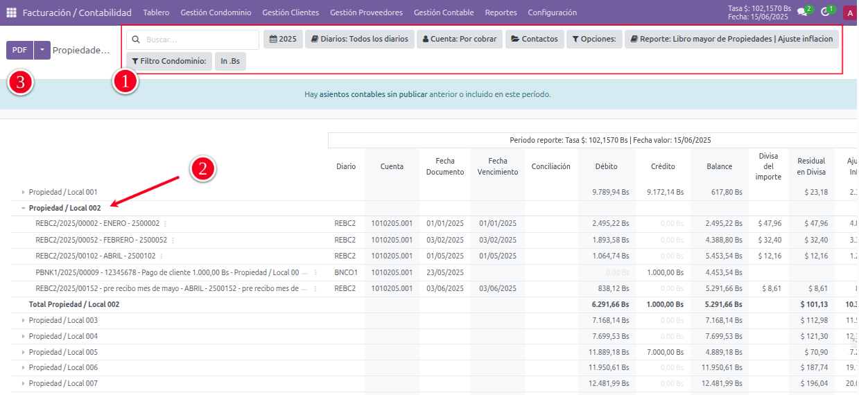This screenshot has width=859, height=395.
Task: Click the $ 47,96 Divisa del importe value
Action: [770, 224]
